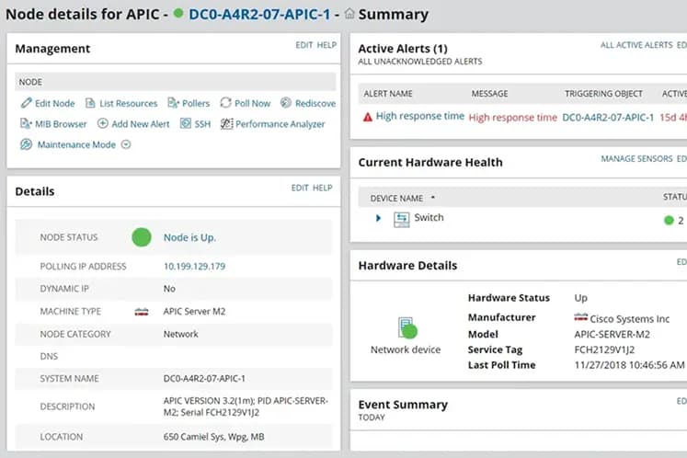
Task: Click the List Resources document icon
Action: point(90,103)
